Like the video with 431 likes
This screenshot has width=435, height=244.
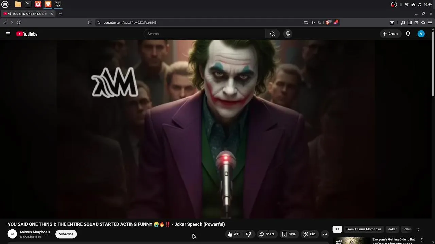coord(233,234)
